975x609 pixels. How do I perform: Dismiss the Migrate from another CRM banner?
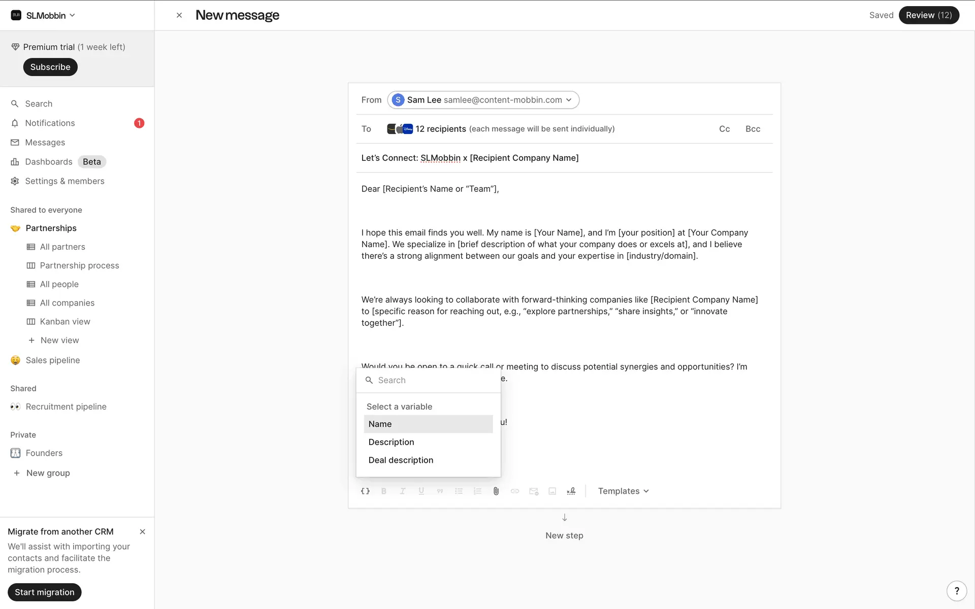tap(143, 531)
